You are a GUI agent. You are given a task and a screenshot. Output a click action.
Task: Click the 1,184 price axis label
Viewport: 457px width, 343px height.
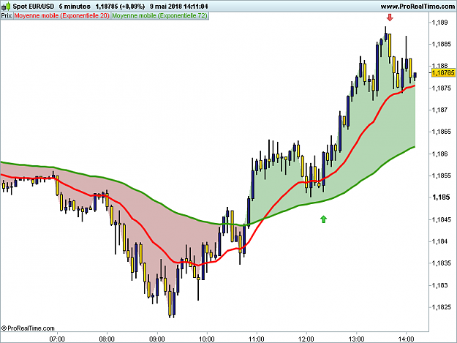439,241
